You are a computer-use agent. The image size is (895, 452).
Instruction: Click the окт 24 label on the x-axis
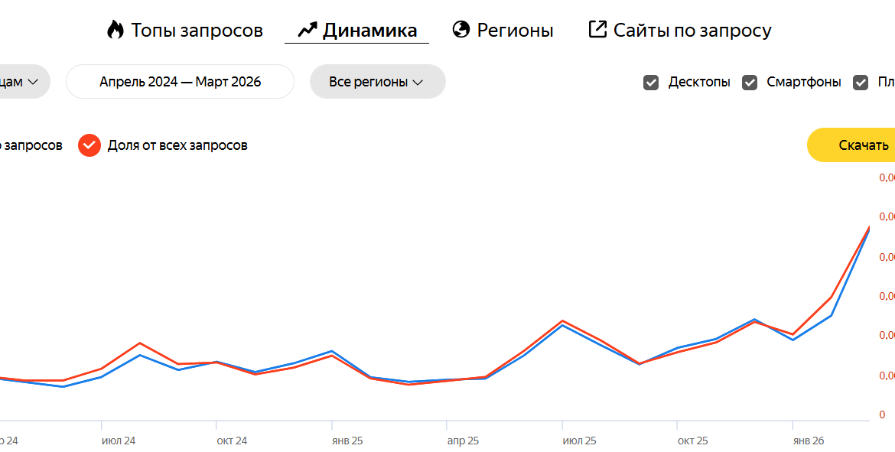pyautogui.click(x=232, y=441)
